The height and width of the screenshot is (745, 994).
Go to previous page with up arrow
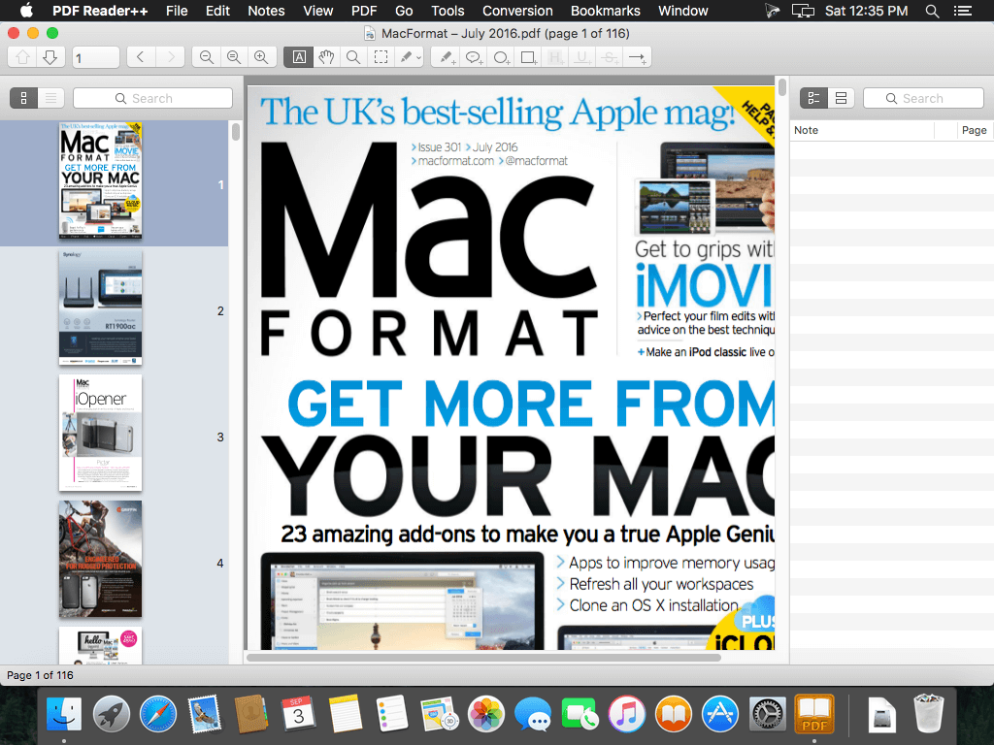[x=23, y=57]
